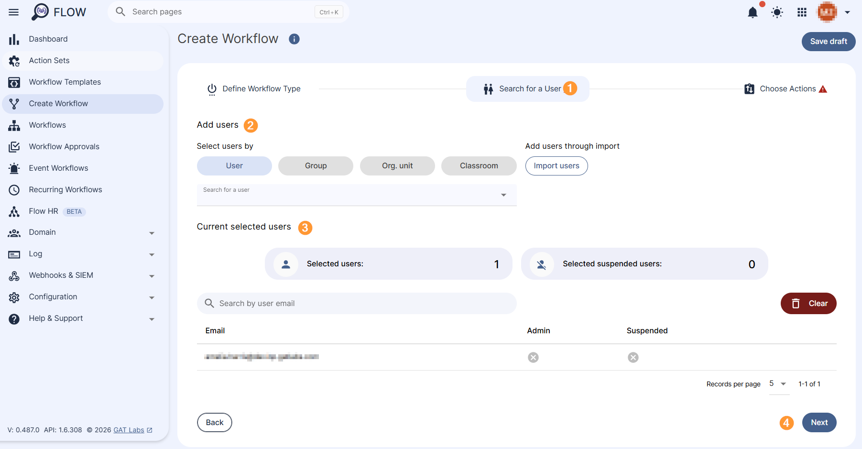The image size is (862, 449).
Task: Click the Workflows hierarchy icon
Action: pyautogui.click(x=14, y=125)
